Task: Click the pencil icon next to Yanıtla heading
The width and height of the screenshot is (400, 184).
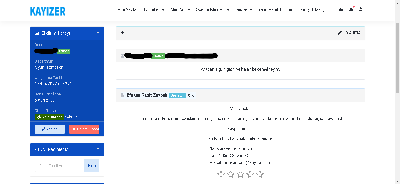Action: pos(340,33)
